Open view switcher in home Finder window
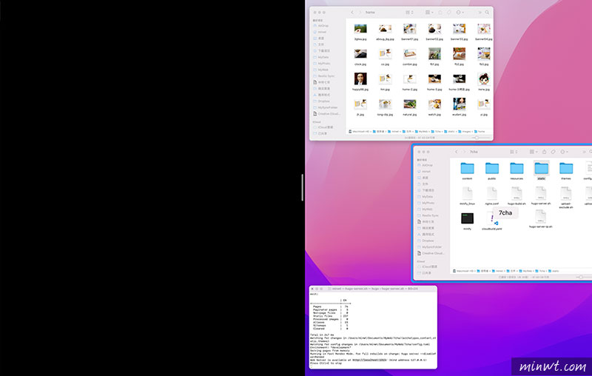This screenshot has height=376, width=592. [409, 13]
